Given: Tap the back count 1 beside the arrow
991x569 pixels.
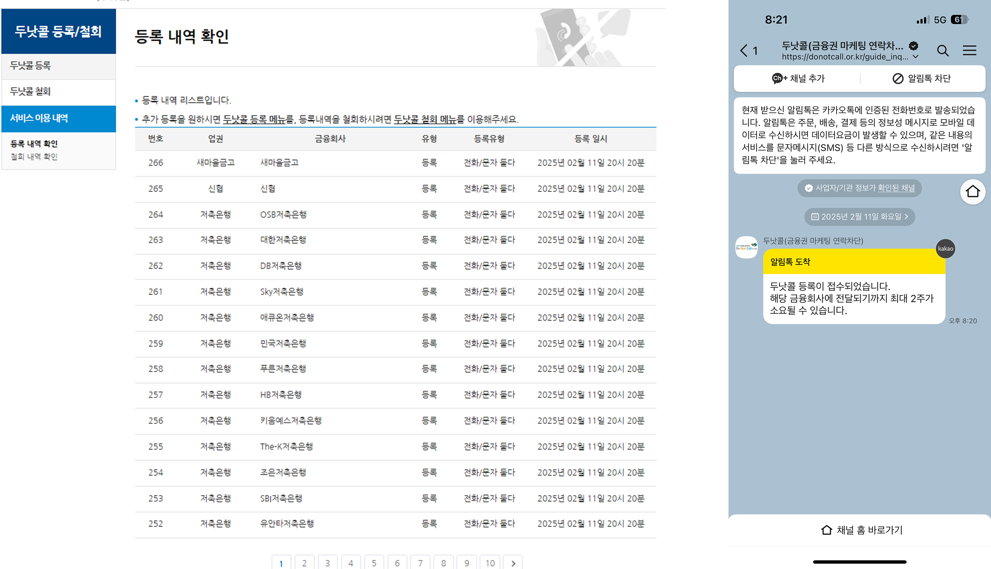Looking at the screenshot, I should pyautogui.click(x=755, y=51).
